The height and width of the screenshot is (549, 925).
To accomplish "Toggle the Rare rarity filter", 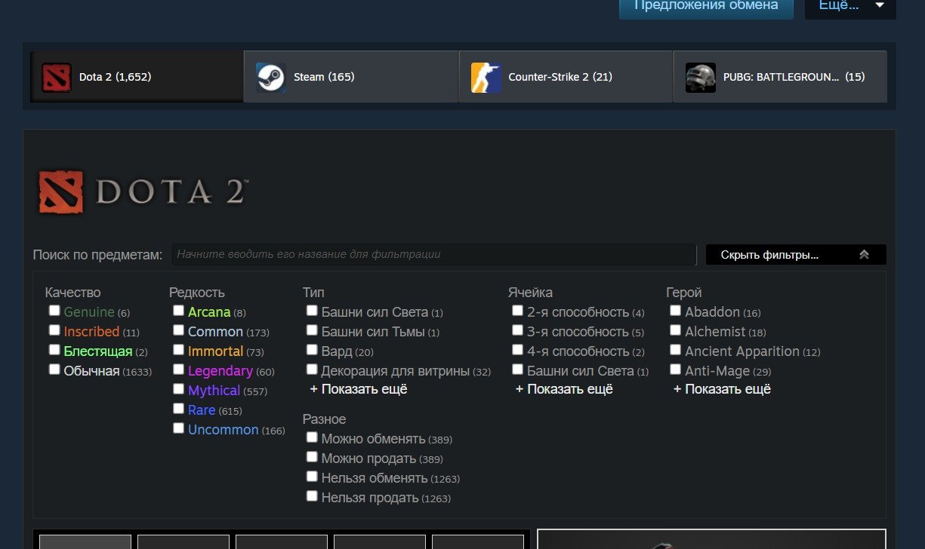I will [178, 409].
